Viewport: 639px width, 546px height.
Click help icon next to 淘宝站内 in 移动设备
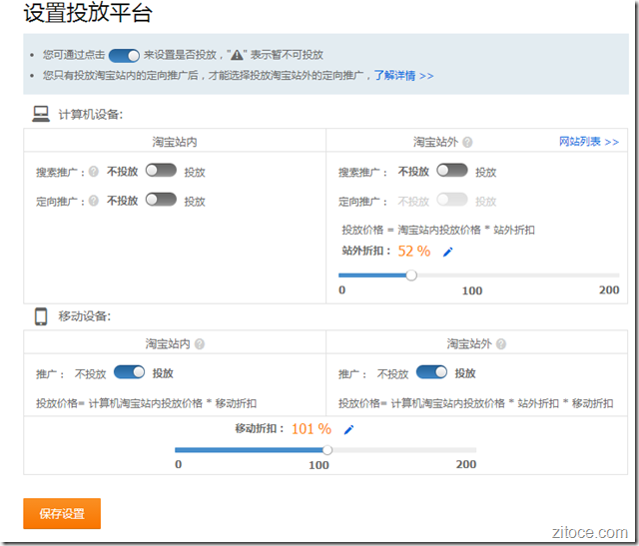pyautogui.click(x=200, y=344)
